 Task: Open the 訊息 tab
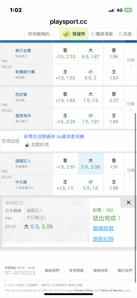click(x=125, y=34)
